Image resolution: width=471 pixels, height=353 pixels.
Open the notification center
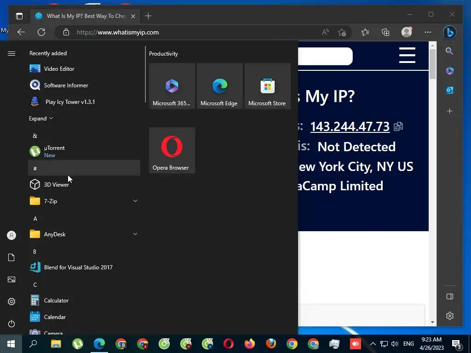click(456, 344)
